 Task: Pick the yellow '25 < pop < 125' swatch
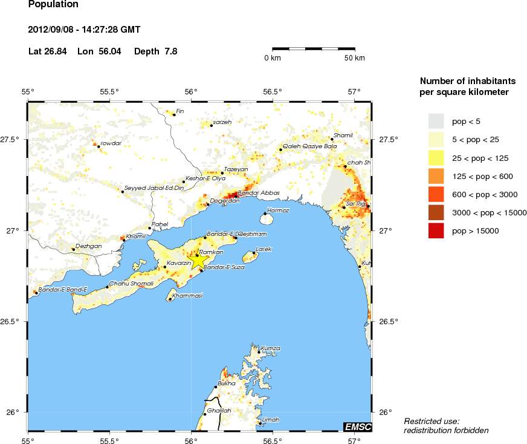tap(436, 158)
